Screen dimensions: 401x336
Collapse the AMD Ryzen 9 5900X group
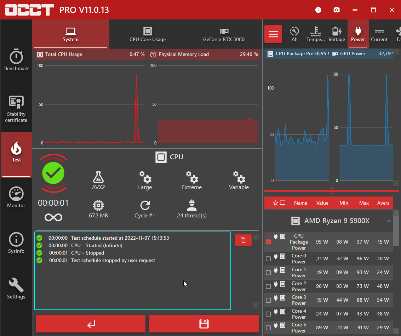click(x=389, y=221)
